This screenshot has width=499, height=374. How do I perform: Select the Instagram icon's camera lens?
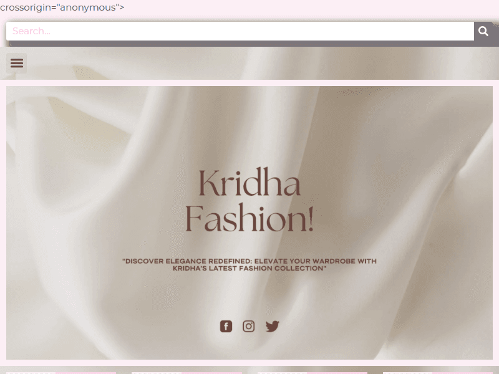(x=249, y=326)
